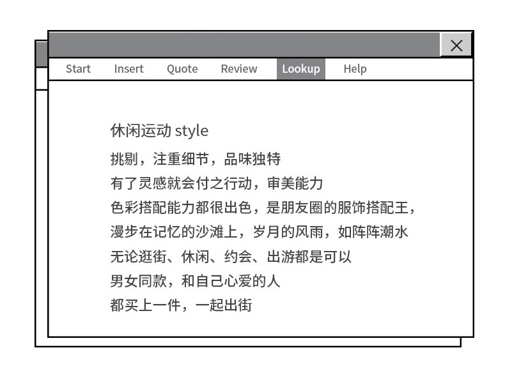Click the line starting 色彩搭配能力都很出色
Viewport: 505px width, 380px height.
[x=263, y=208]
